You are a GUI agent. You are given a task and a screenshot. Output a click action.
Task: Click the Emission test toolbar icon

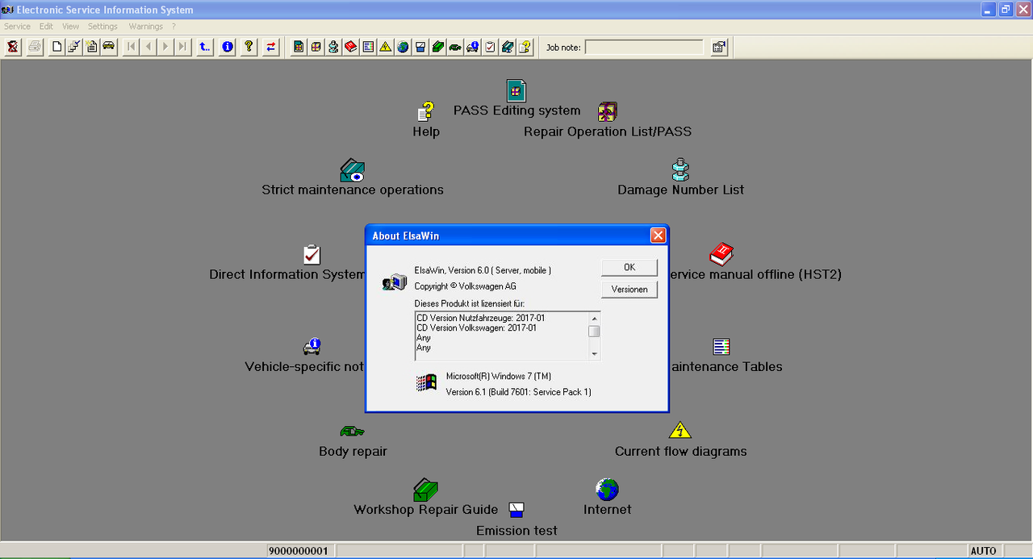[420, 47]
